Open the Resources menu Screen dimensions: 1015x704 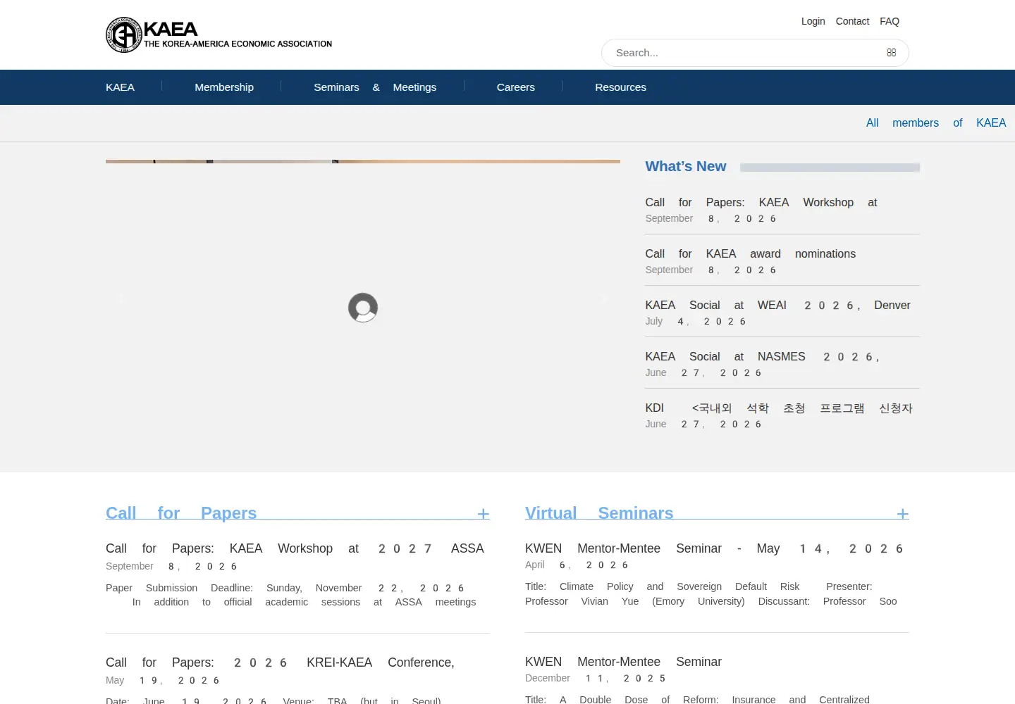click(620, 87)
